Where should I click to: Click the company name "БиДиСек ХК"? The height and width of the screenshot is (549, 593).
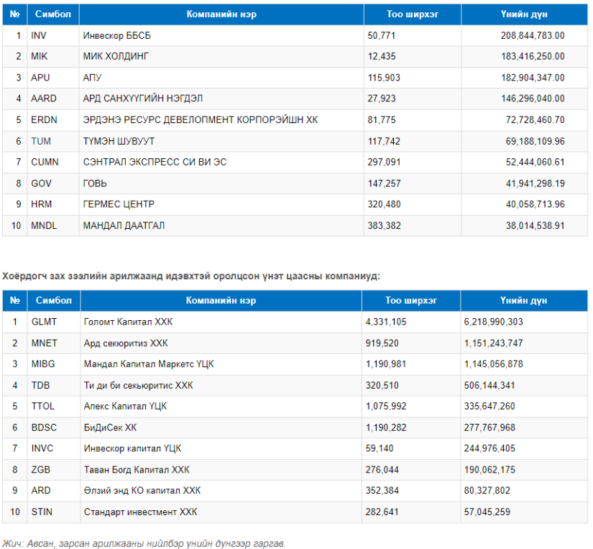(x=111, y=428)
